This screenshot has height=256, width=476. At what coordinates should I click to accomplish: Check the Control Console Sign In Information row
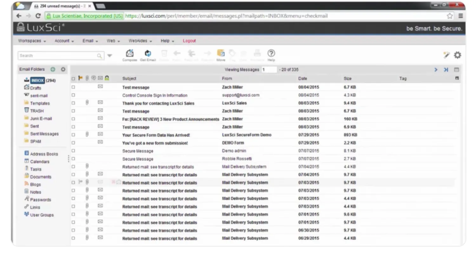tap(73, 95)
